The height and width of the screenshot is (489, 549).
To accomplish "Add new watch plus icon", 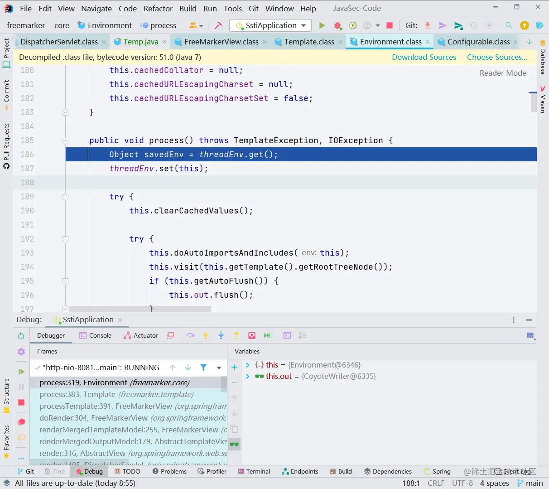I will tap(234, 367).
